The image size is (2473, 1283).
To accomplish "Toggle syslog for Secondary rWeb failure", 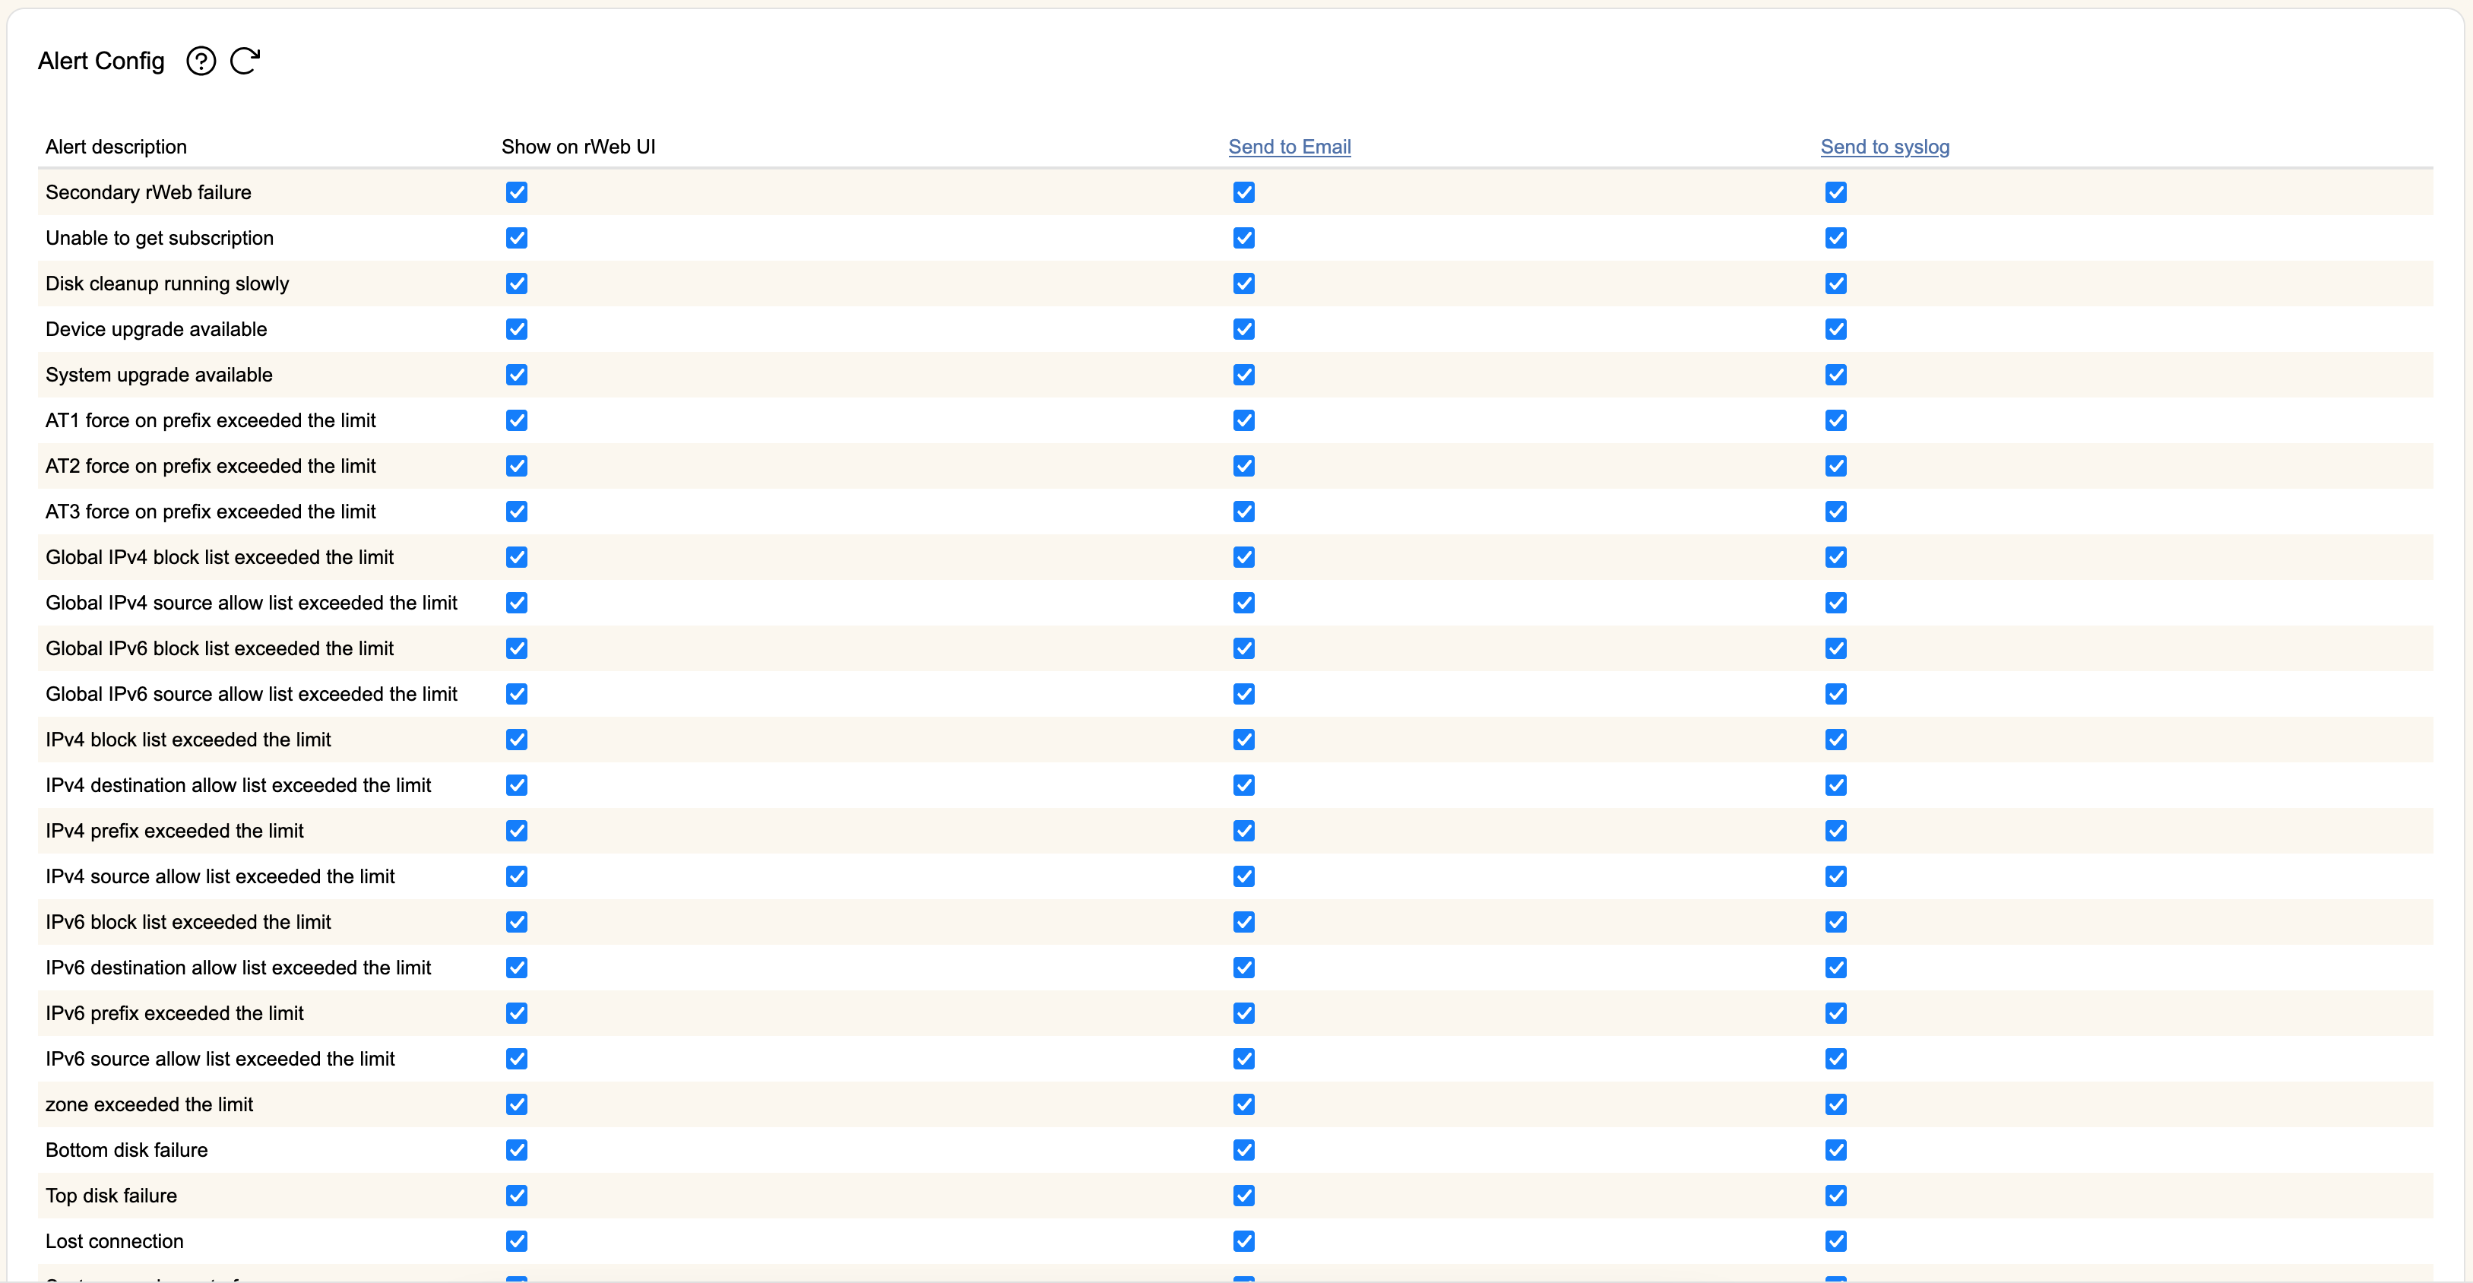I will click(1835, 192).
